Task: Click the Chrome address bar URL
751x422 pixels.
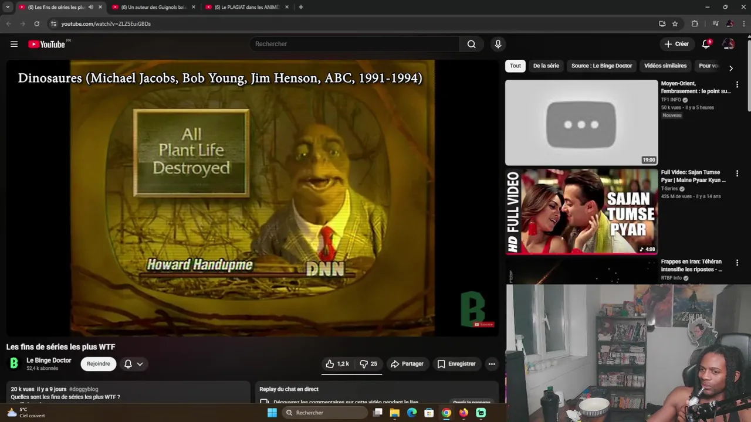Action: pyautogui.click(x=106, y=23)
